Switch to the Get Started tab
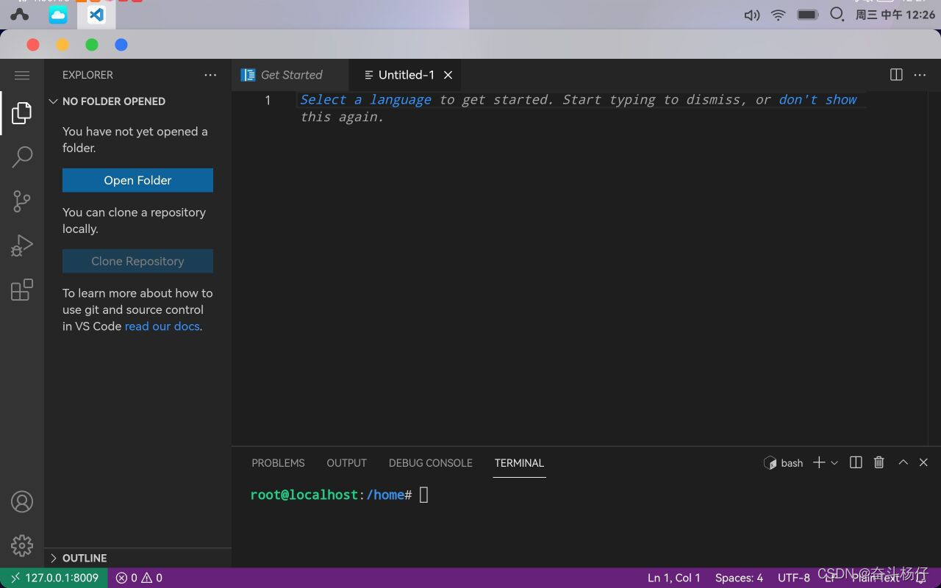The image size is (941, 588). [x=290, y=75]
